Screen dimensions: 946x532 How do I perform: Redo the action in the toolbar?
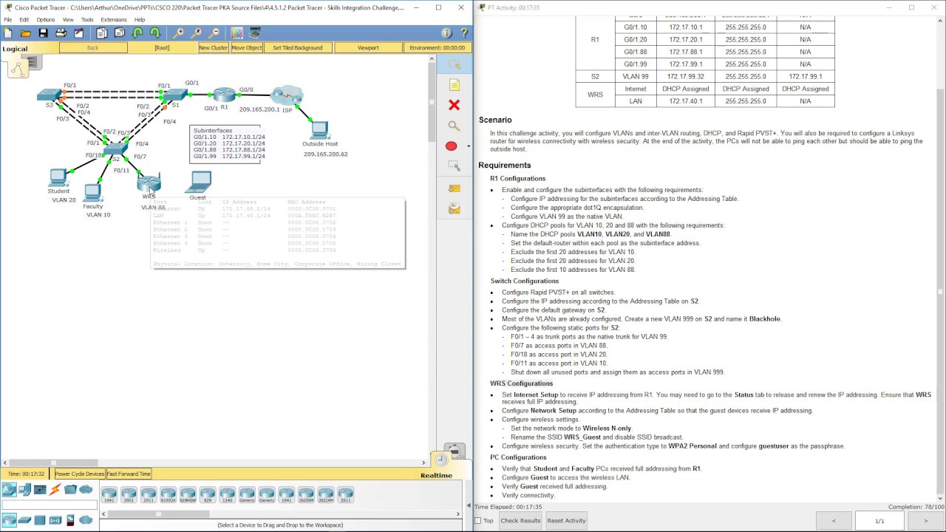coord(155,33)
